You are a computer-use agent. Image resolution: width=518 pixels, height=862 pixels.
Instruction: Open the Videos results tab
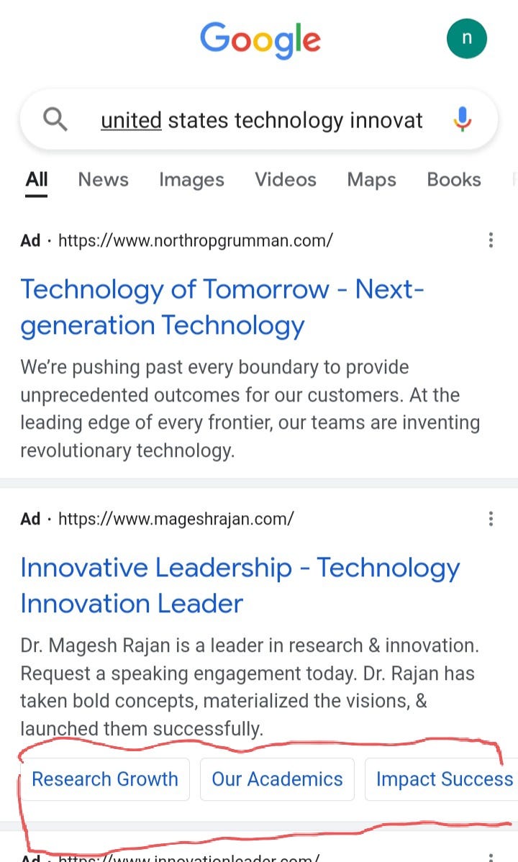pos(286,180)
